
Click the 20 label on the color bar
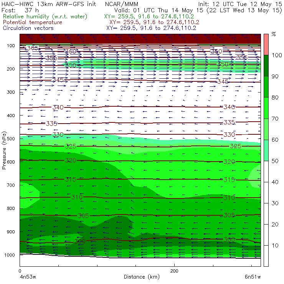[x=275, y=225]
